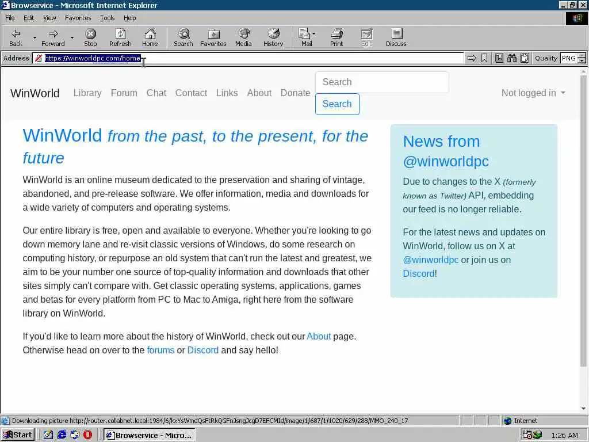Open the forums link in body text
The width and height of the screenshot is (589, 442).
(x=160, y=350)
